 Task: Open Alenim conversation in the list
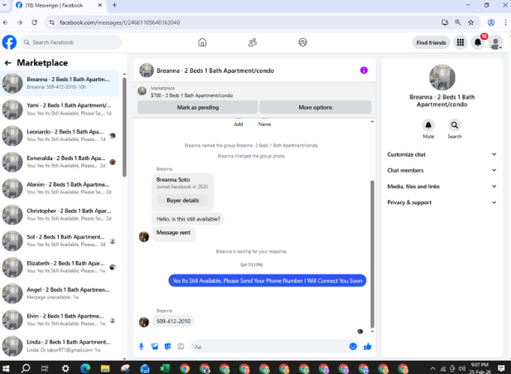click(60, 188)
